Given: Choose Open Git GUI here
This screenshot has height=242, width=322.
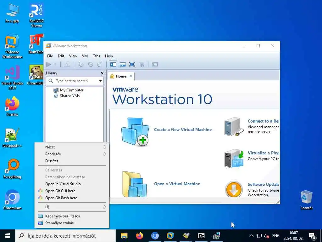Looking at the screenshot, I should (x=72, y=191).
